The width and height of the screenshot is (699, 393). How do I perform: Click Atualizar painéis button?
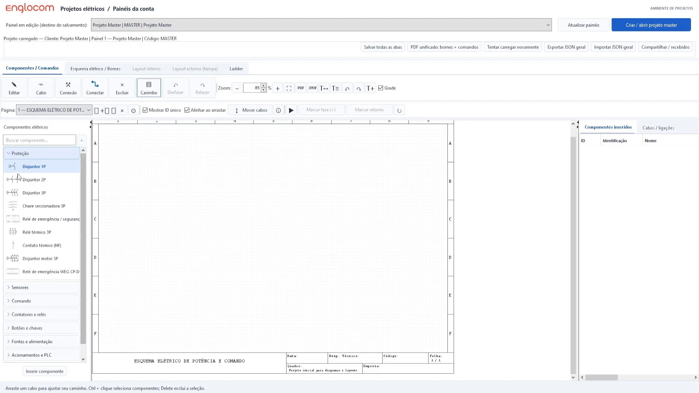pyautogui.click(x=584, y=25)
